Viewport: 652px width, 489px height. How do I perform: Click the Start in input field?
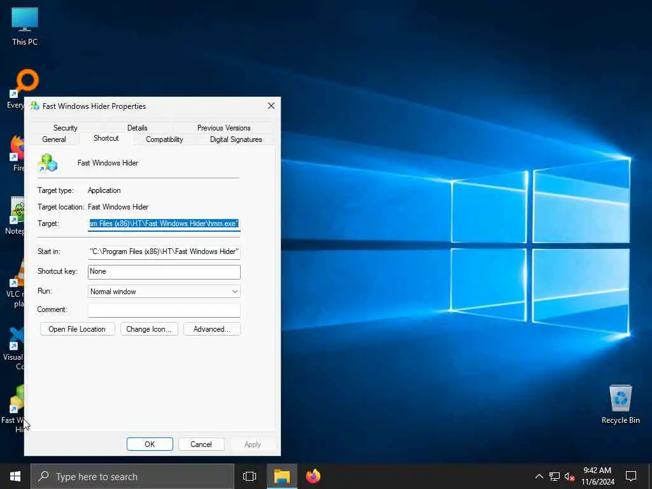164,252
